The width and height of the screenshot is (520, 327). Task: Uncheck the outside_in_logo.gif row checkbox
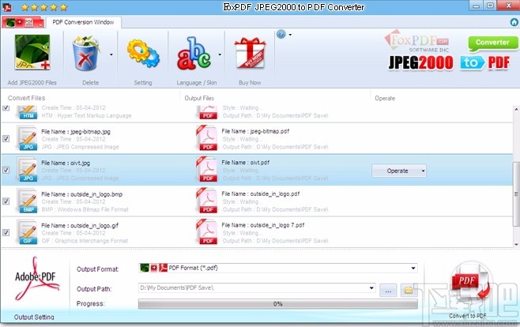[6, 232]
